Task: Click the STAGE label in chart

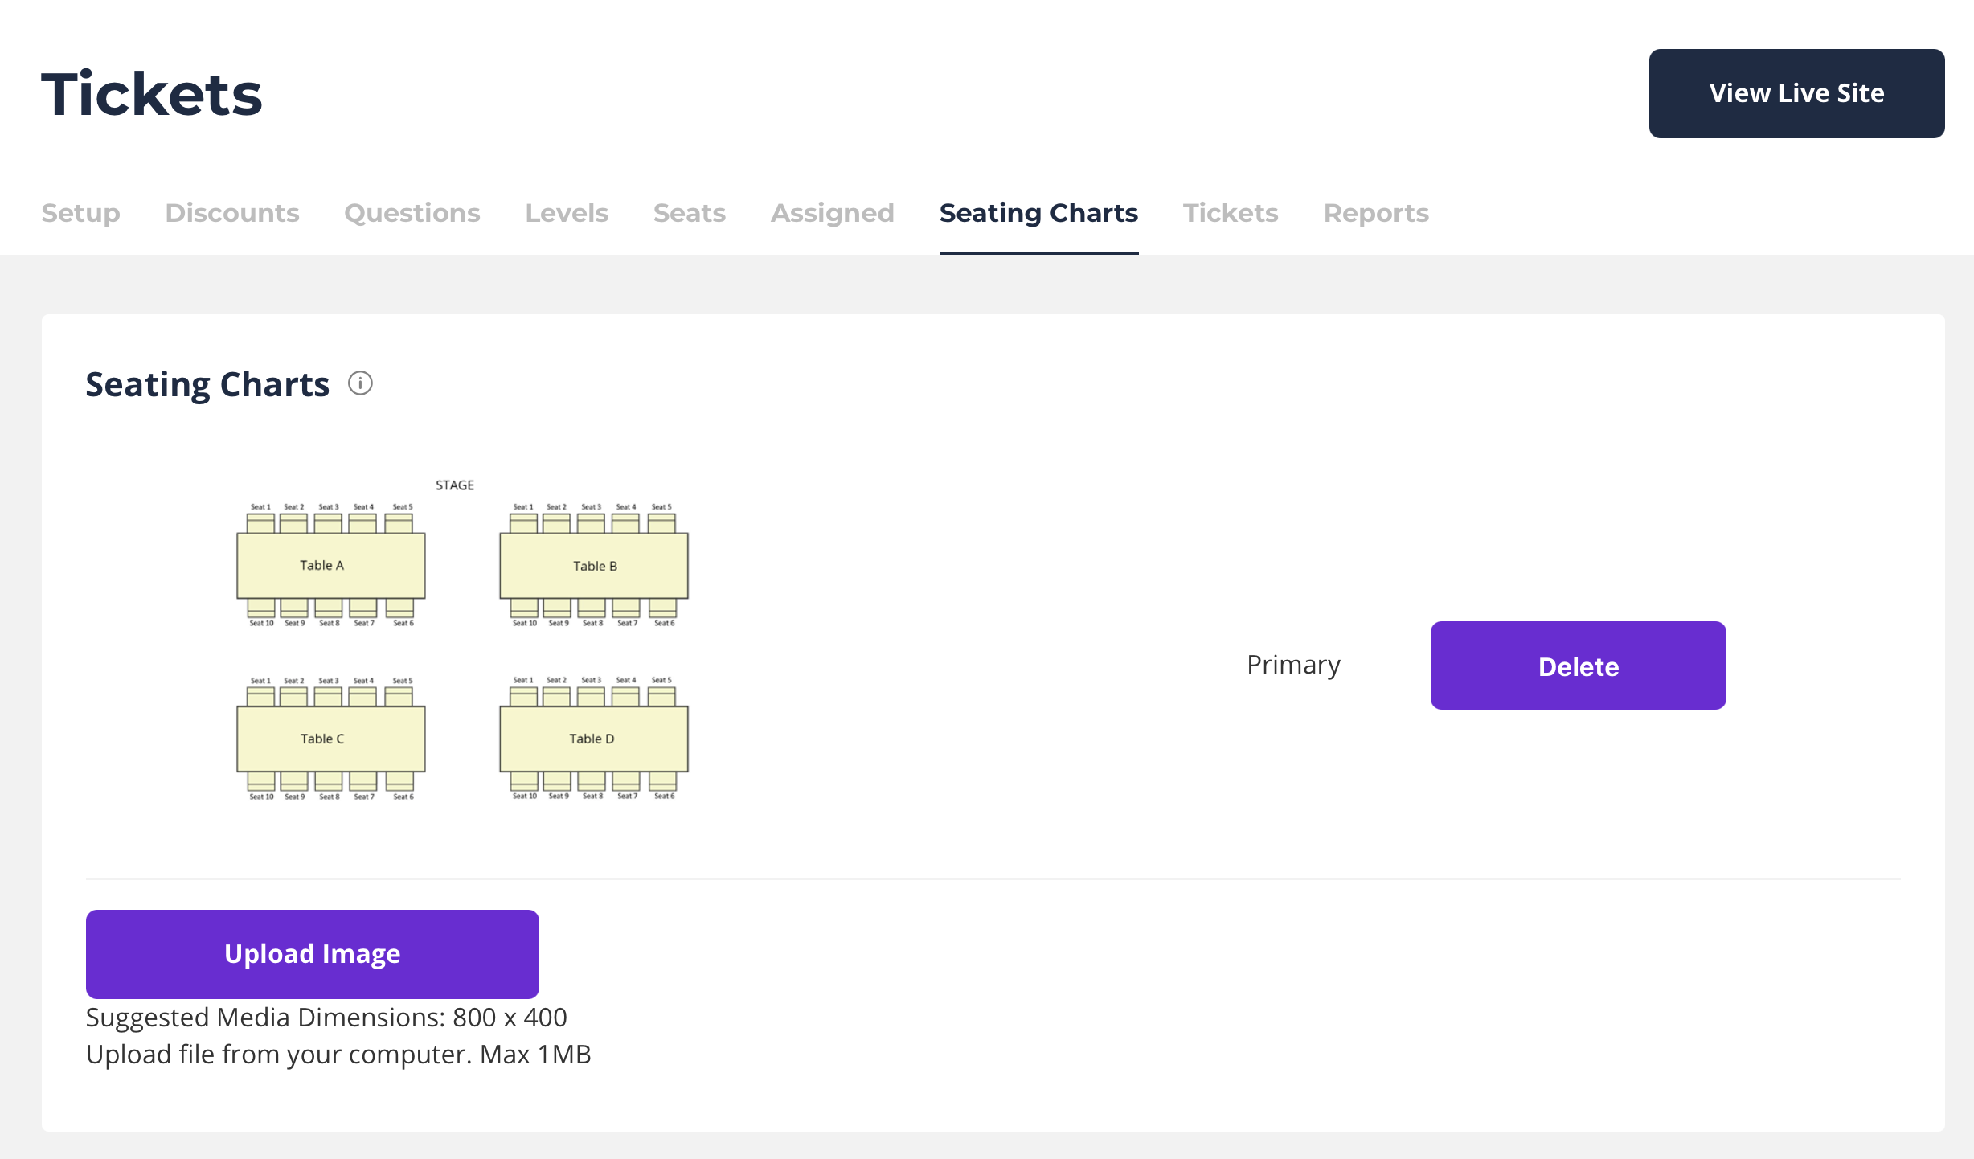Action: point(455,485)
